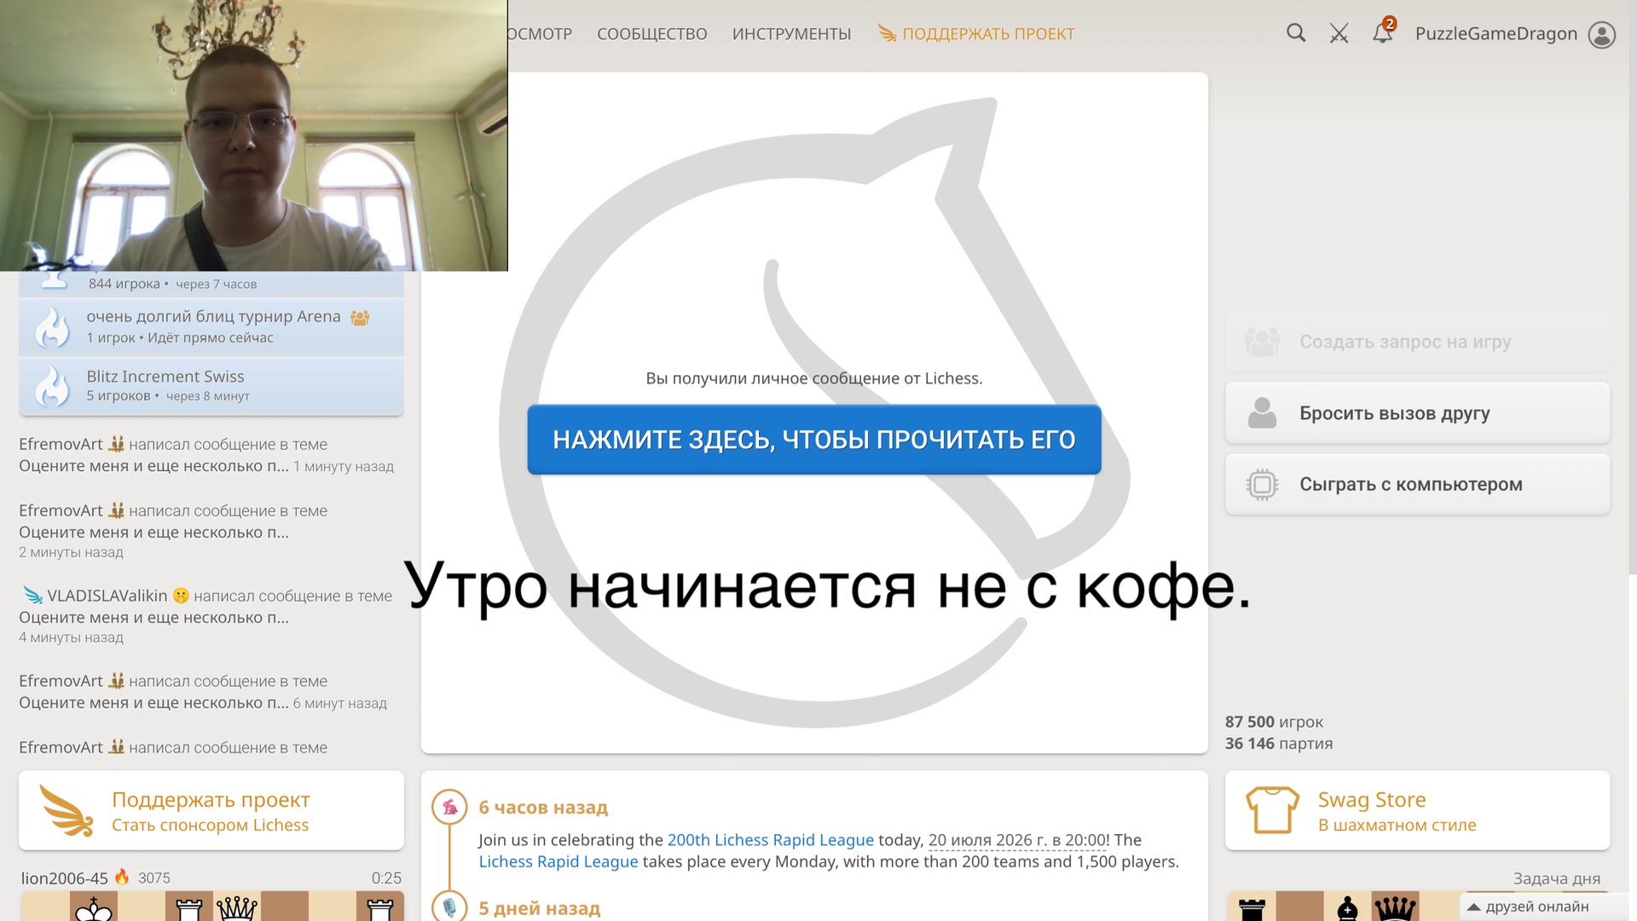The width and height of the screenshot is (1637, 921).
Task: Click the 0:25 clock on lion2006-45 game
Action: tap(386, 878)
